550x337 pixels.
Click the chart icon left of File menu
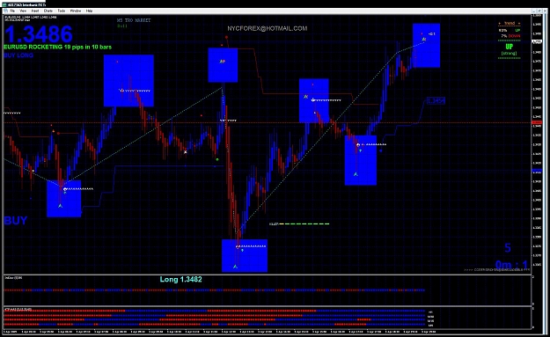point(5,11)
